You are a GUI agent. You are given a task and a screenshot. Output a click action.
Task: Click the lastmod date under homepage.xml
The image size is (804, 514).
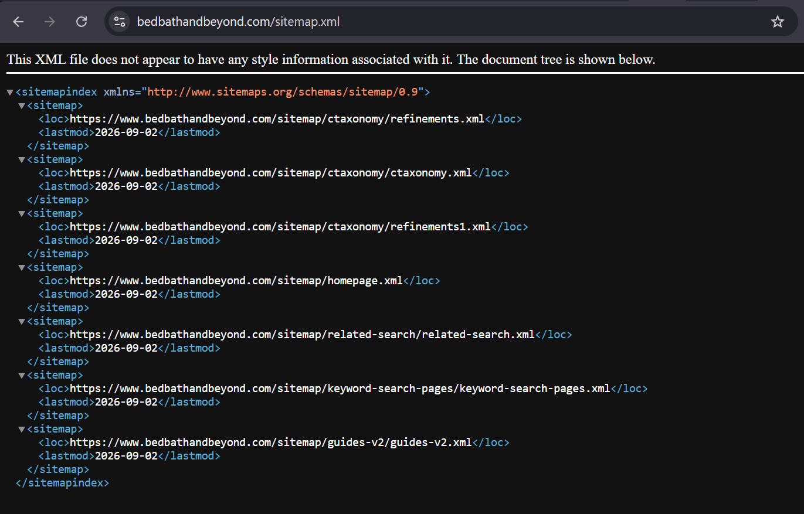pyautogui.click(x=126, y=294)
